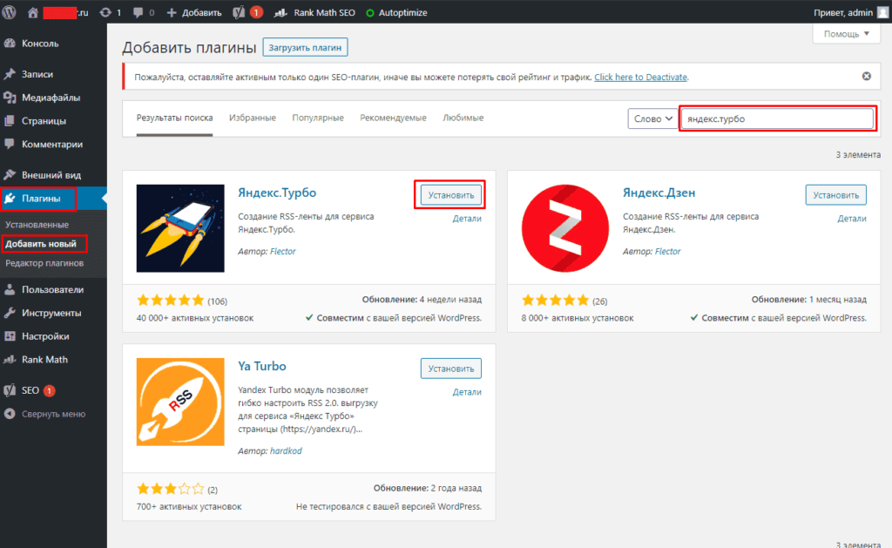Open Детали for Ya Turbo

tap(467, 392)
